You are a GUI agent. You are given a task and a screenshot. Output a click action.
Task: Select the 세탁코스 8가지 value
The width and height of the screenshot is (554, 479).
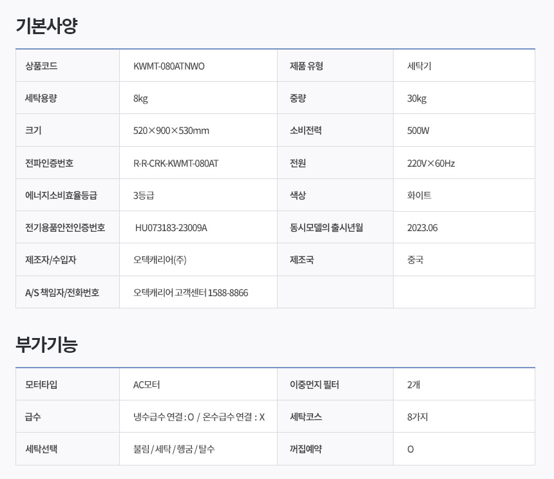click(417, 417)
